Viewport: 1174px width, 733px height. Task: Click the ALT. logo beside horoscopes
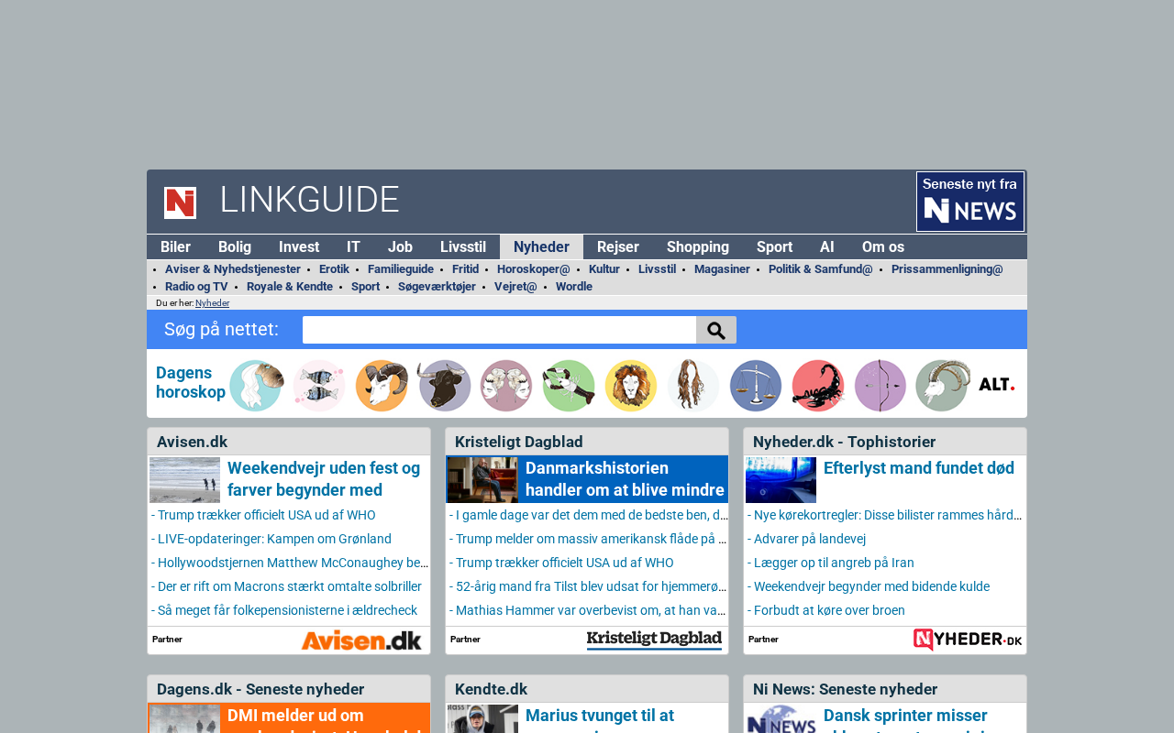coord(997,385)
